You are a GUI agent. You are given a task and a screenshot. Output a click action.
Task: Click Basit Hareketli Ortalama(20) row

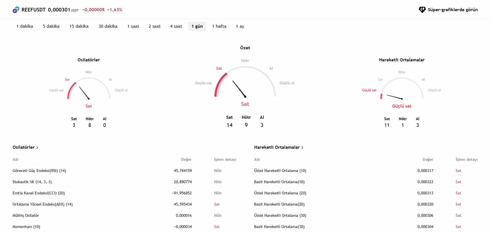[x=366, y=204]
